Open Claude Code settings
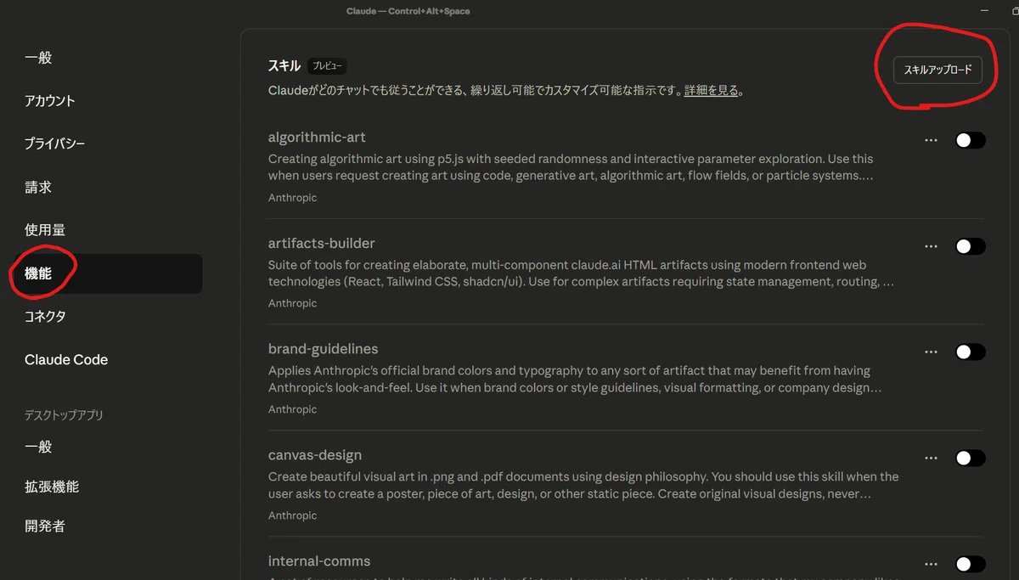This screenshot has width=1019, height=580. [66, 360]
